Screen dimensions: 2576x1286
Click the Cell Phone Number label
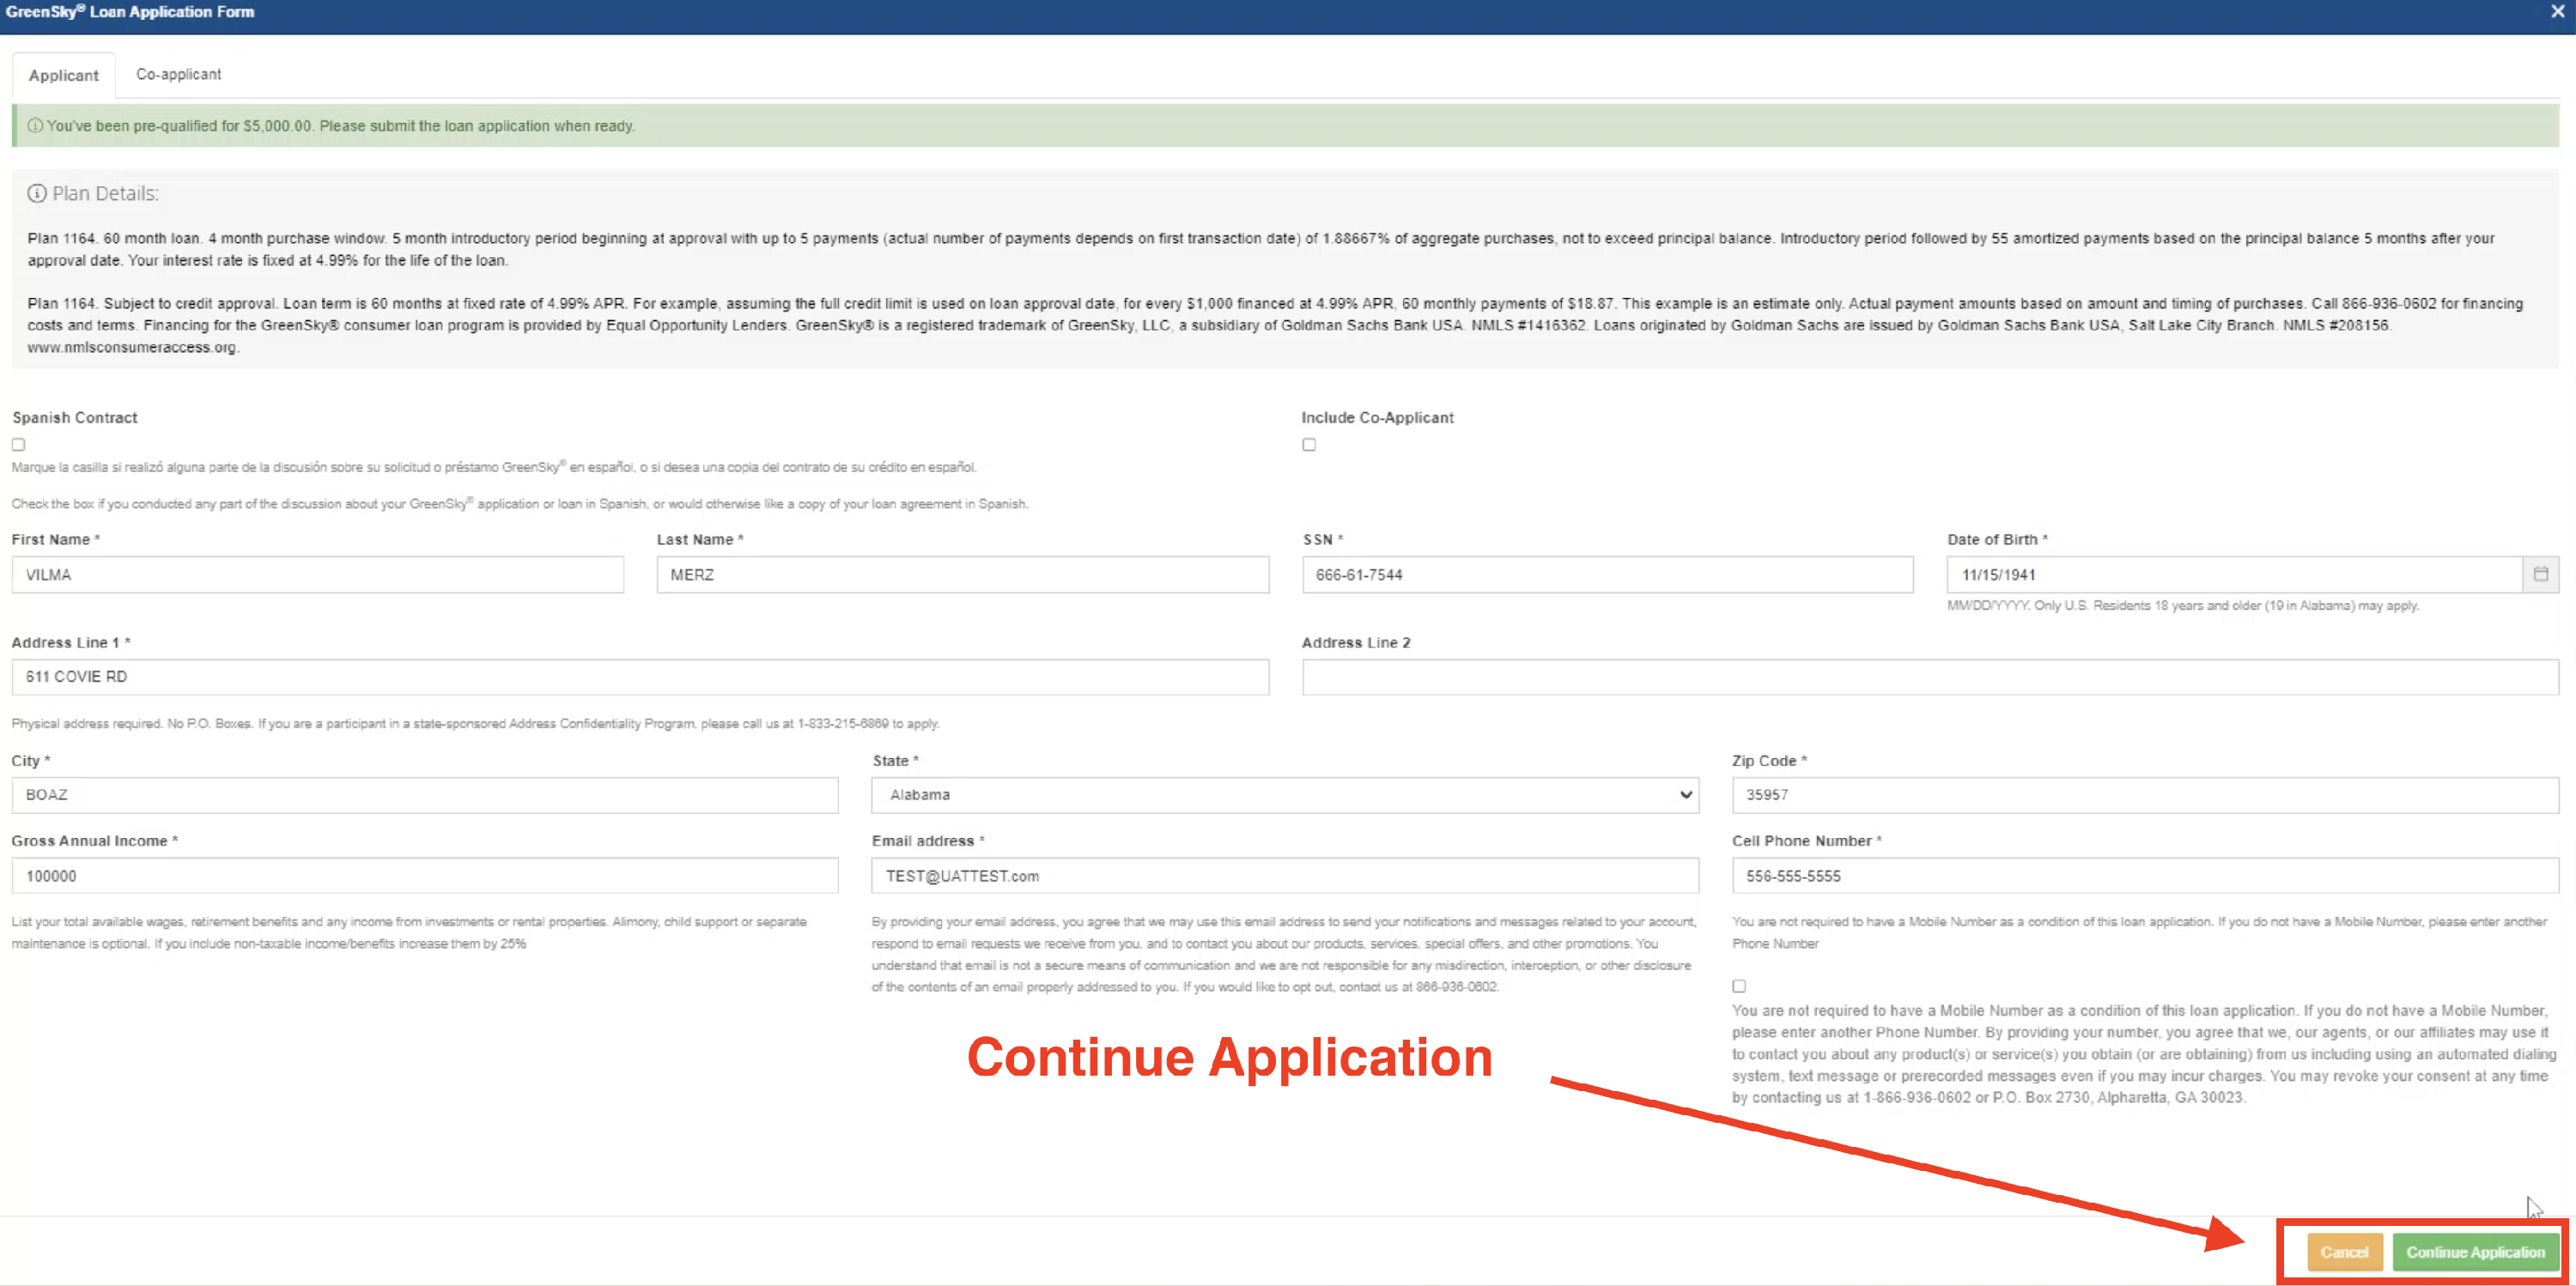click(x=1806, y=840)
